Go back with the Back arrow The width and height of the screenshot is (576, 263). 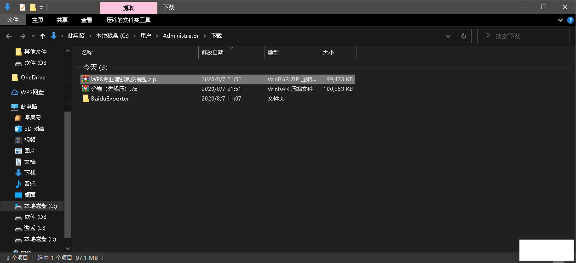9,36
